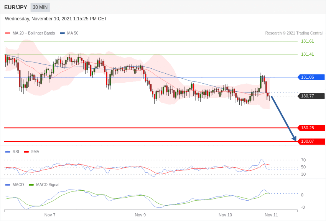This screenshot has width=326, height=221.
Task: Select the 30 MIN timeframe badge
Action: pyautogui.click(x=40, y=7)
